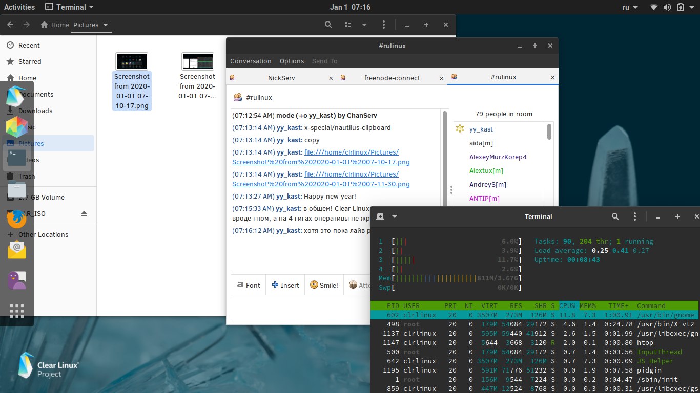This screenshot has width=700, height=393.
Task: Search in the Terminal window
Action: (615, 216)
